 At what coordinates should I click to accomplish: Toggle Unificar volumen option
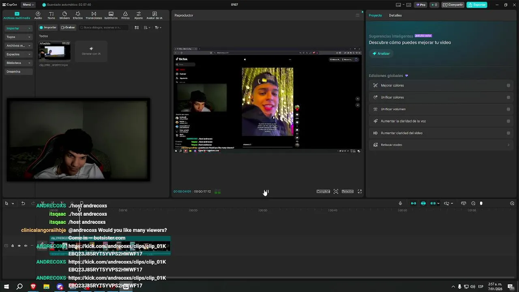508,109
